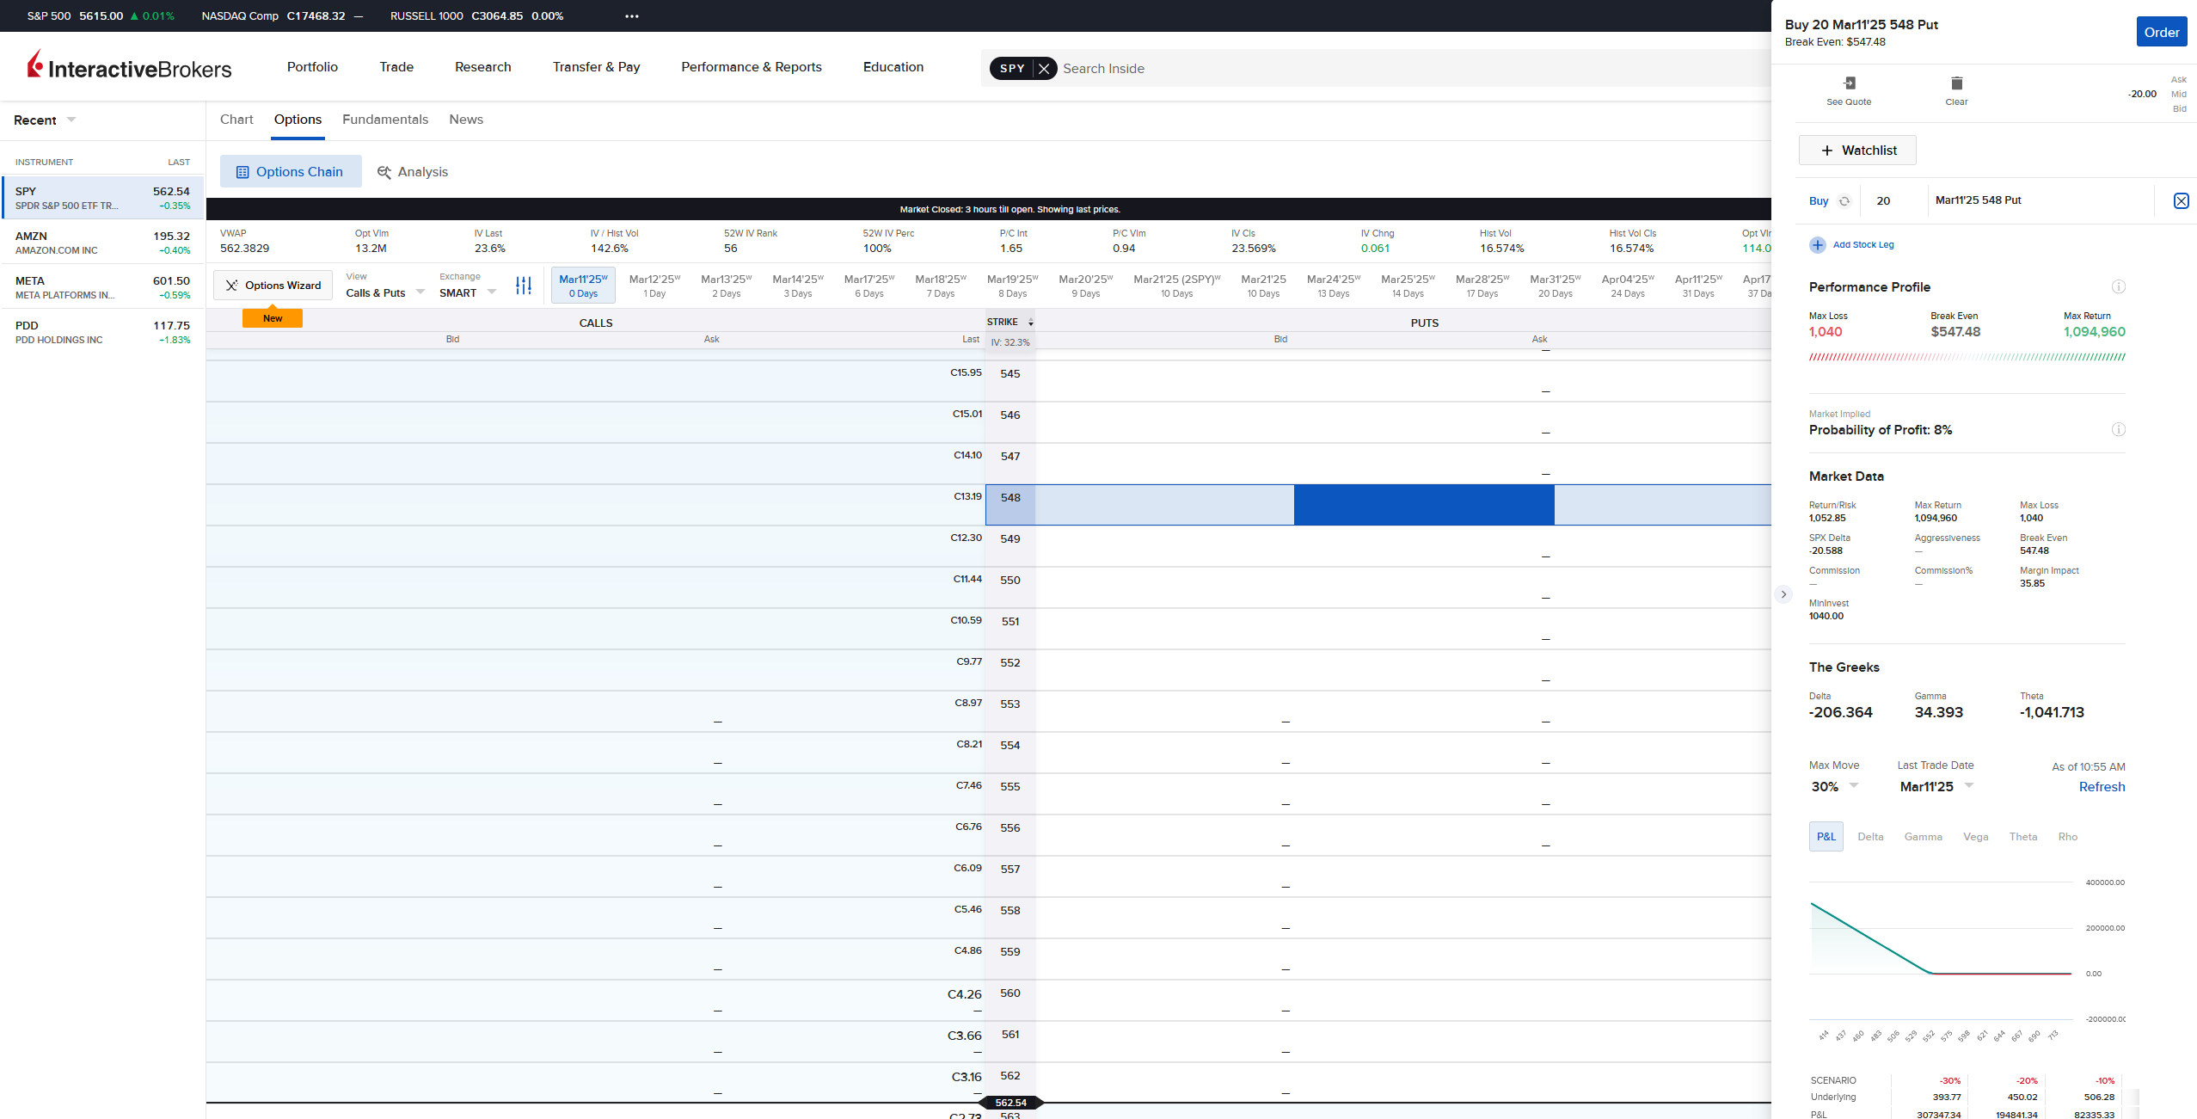Select the Gamma chart tab
The image size is (2197, 1119).
click(x=1923, y=837)
